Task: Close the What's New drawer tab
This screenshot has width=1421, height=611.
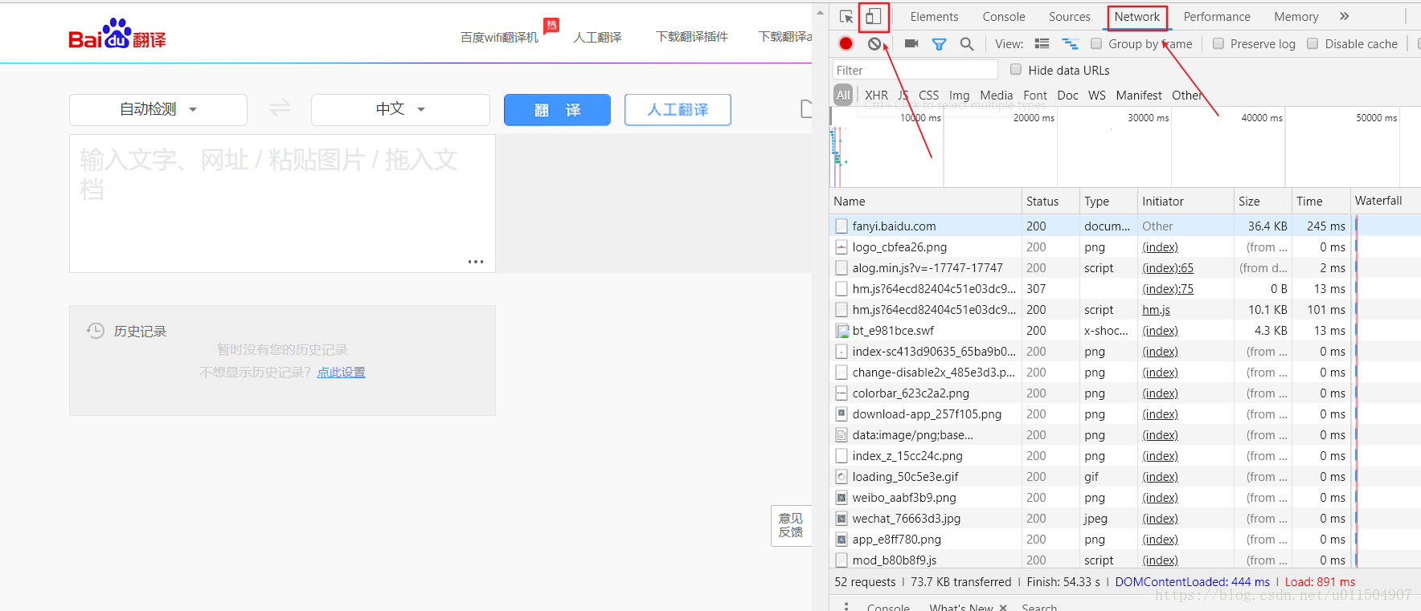Action: point(1002,608)
